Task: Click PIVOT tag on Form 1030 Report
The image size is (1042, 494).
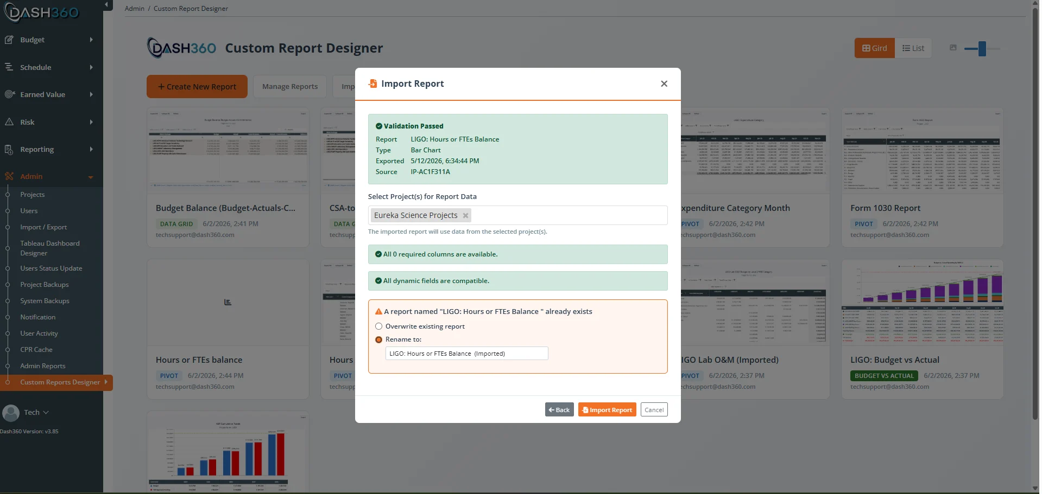Action: [x=863, y=224]
